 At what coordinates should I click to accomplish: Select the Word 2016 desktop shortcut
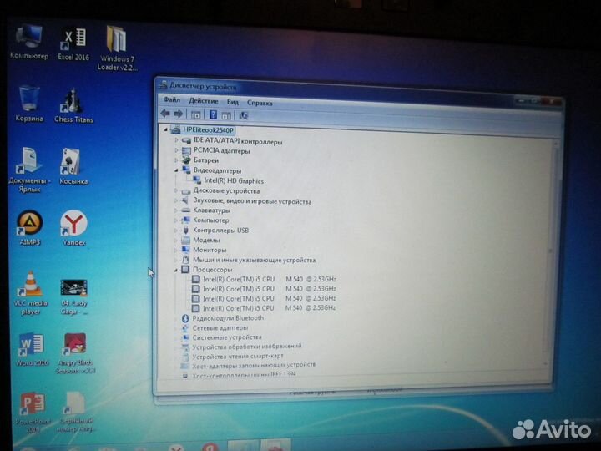coord(32,349)
